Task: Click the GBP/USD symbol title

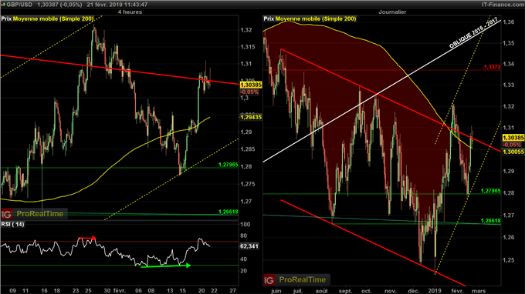Action: 19,5
